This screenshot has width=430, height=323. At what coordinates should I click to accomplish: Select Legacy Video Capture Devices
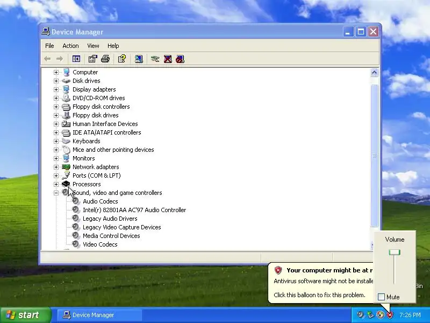coord(122,227)
